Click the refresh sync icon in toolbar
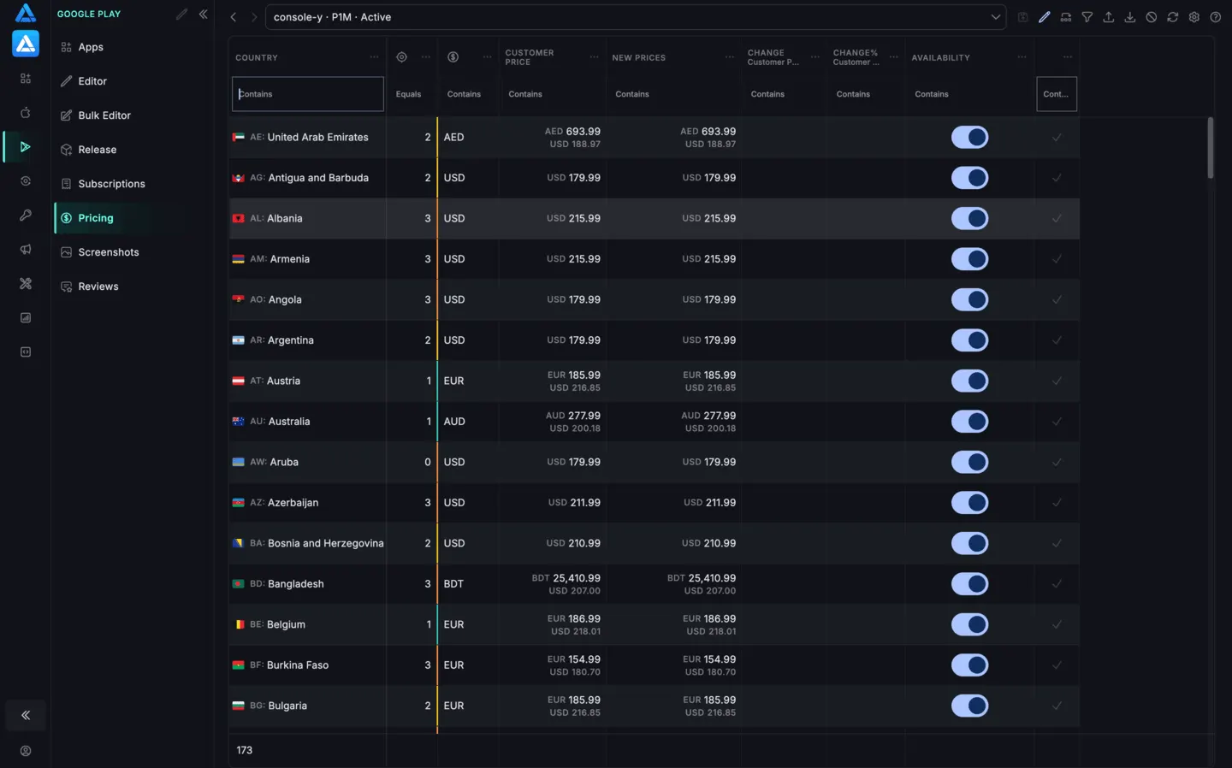The height and width of the screenshot is (768, 1232). pyautogui.click(x=1172, y=17)
